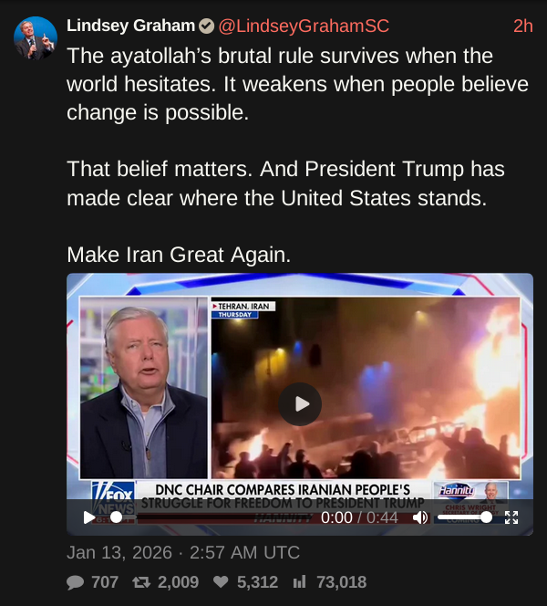Click the heart like icon
Image resolution: width=547 pixels, height=606 pixels.
(x=221, y=581)
